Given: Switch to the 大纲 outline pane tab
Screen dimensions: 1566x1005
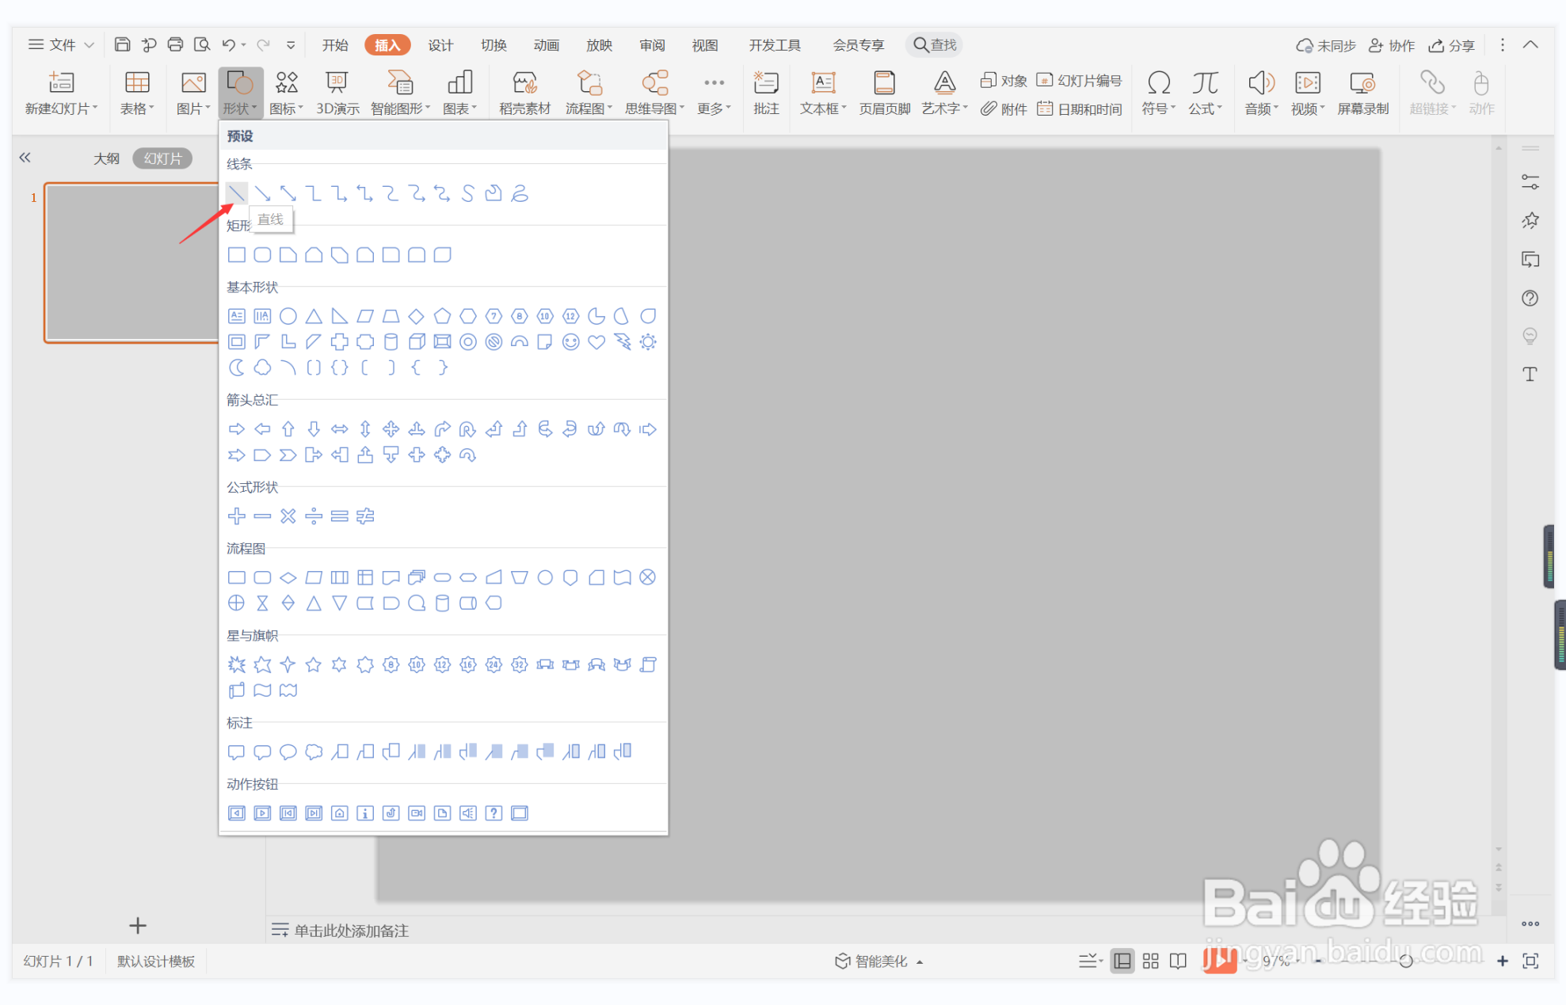Looking at the screenshot, I should pos(106,158).
